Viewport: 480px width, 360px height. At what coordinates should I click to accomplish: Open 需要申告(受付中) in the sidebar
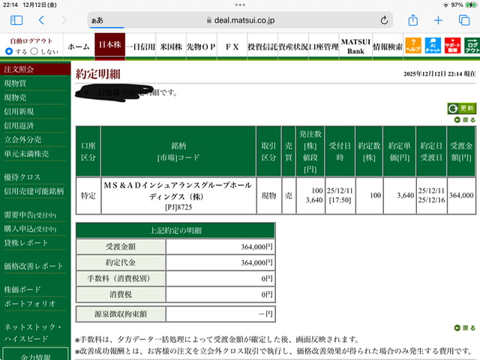tap(30, 215)
